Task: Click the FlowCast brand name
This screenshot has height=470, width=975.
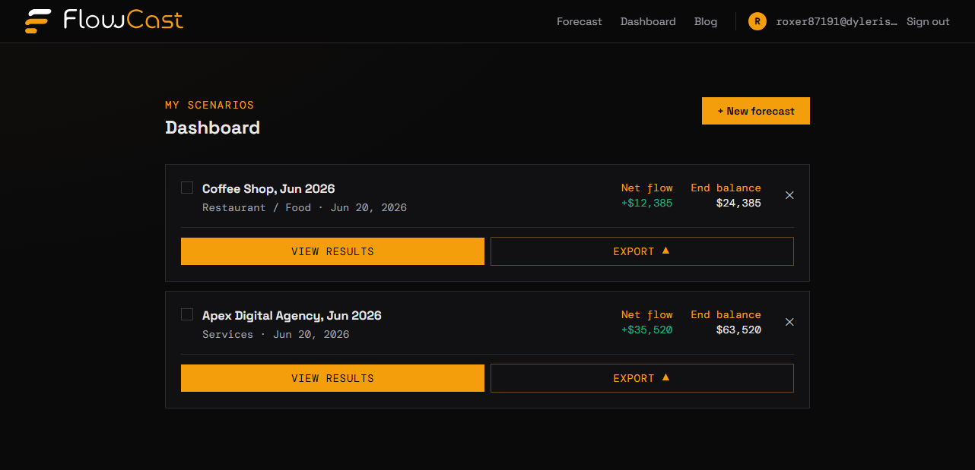Action: [x=123, y=20]
